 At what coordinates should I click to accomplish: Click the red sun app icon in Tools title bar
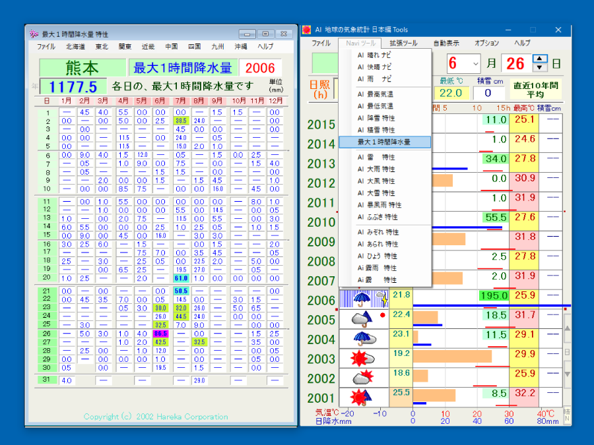coord(306,30)
